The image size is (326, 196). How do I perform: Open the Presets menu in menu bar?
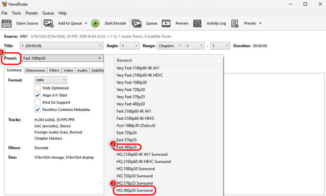tap(32, 13)
